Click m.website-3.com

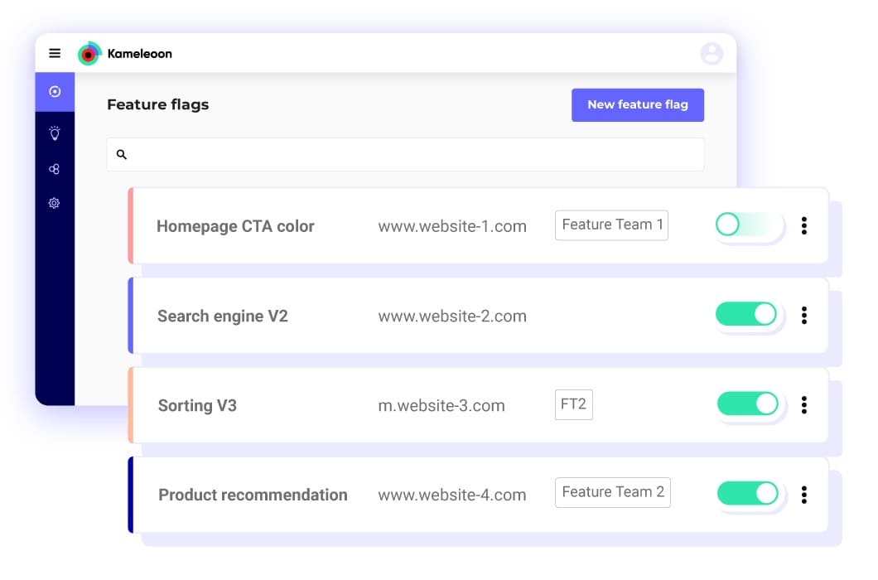(x=441, y=406)
